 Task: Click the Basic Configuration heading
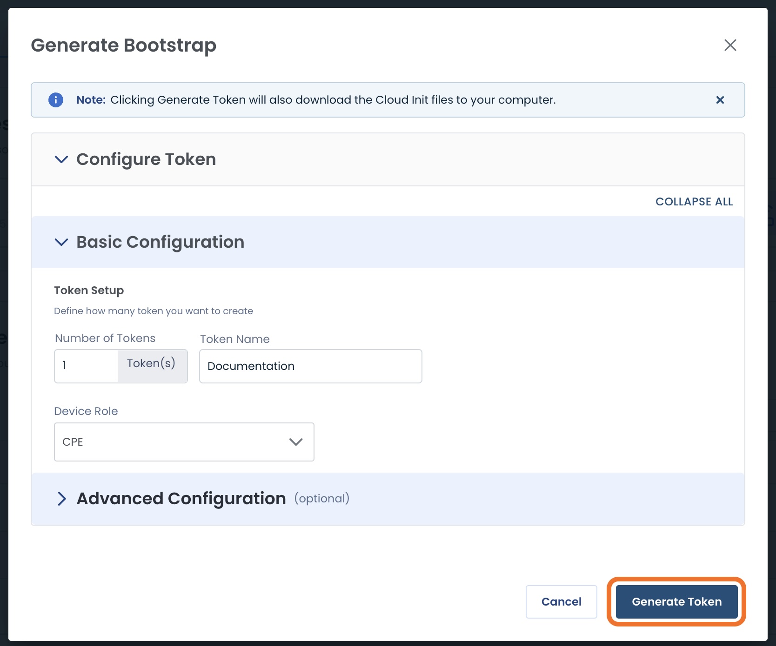tap(161, 242)
